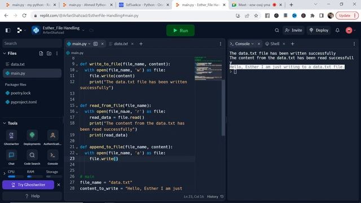Viewport: 361px width, 203px height.
Task: Open the Console tool icon
Action: 52,157
